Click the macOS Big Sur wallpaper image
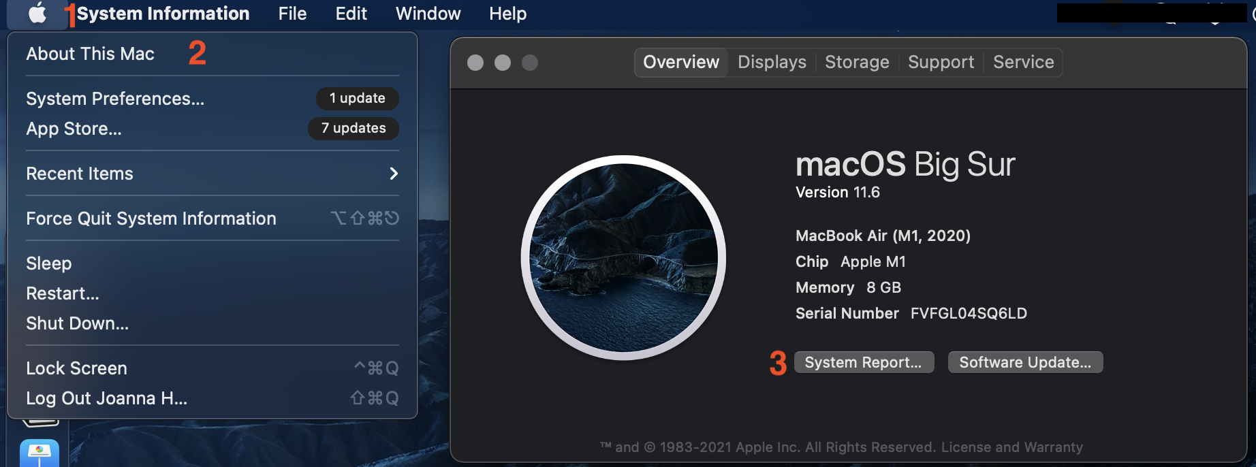The height and width of the screenshot is (467, 1256). pyautogui.click(x=623, y=258)
